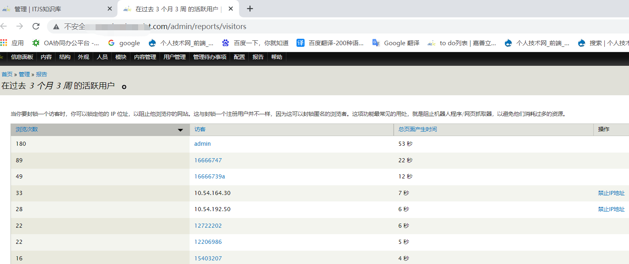
Task: Ban IP address 10.54.164.30
Action: tap(611, 193)
